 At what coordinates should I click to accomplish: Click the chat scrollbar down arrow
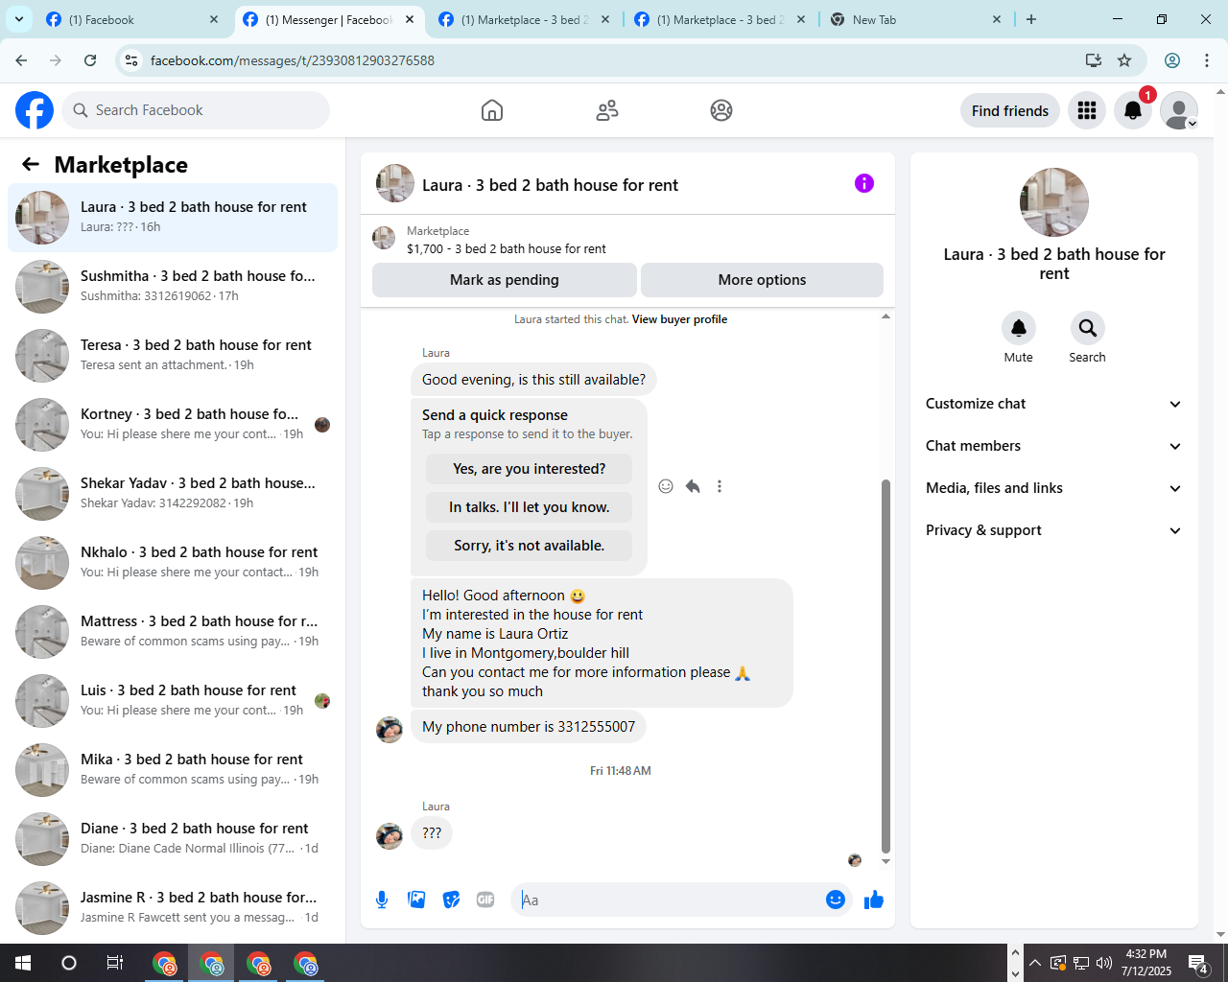886,861
